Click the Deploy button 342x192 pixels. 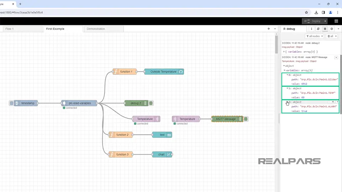point(312,21)
